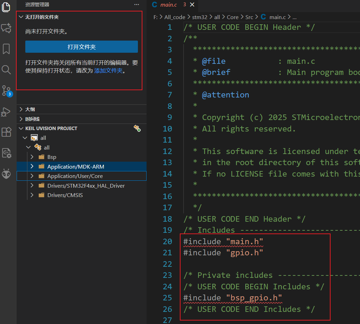Open the Explorer more actions ellipsis menu
The height and width of the screenshot is (324, 360).
click(x=137, y=5)
